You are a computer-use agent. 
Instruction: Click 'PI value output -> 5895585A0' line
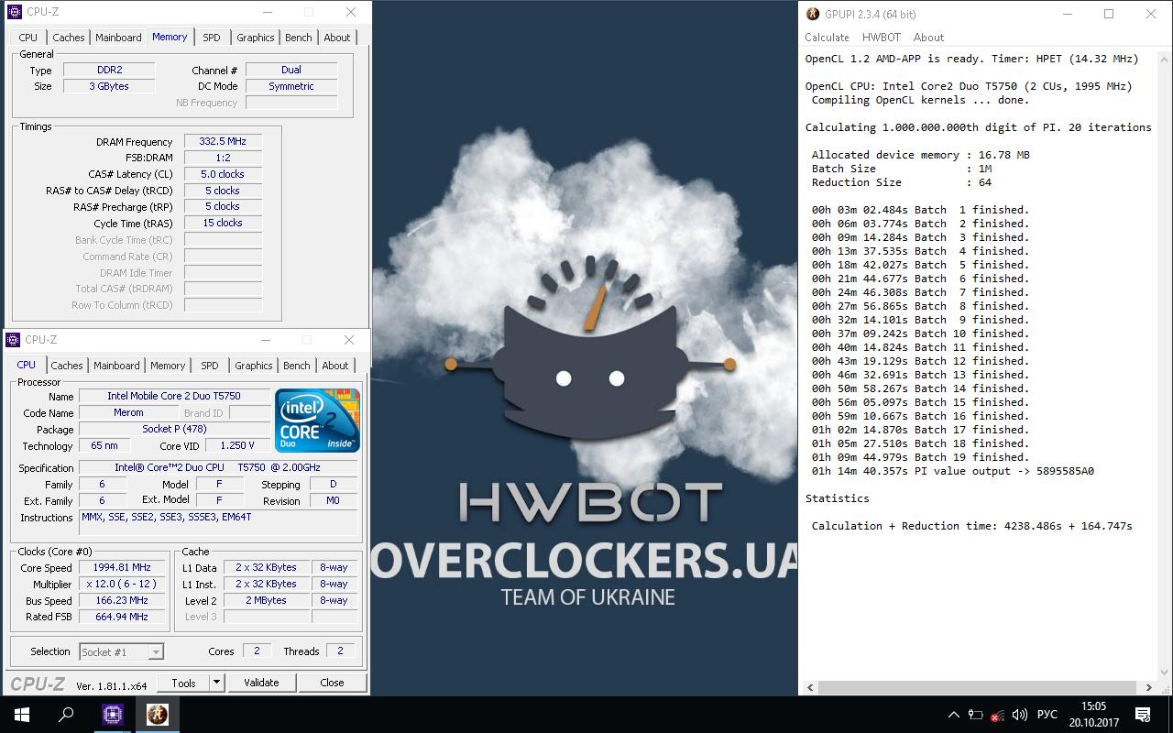(x=953, y=471)
